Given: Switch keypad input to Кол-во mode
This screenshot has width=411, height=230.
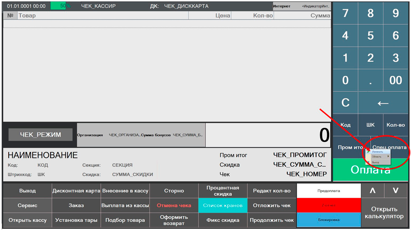Looking at the screenshot, I should pyautogui.click(x=396, y=125).
